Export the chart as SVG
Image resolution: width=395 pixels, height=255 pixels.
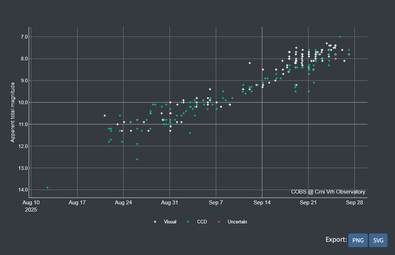pos(378,240)
